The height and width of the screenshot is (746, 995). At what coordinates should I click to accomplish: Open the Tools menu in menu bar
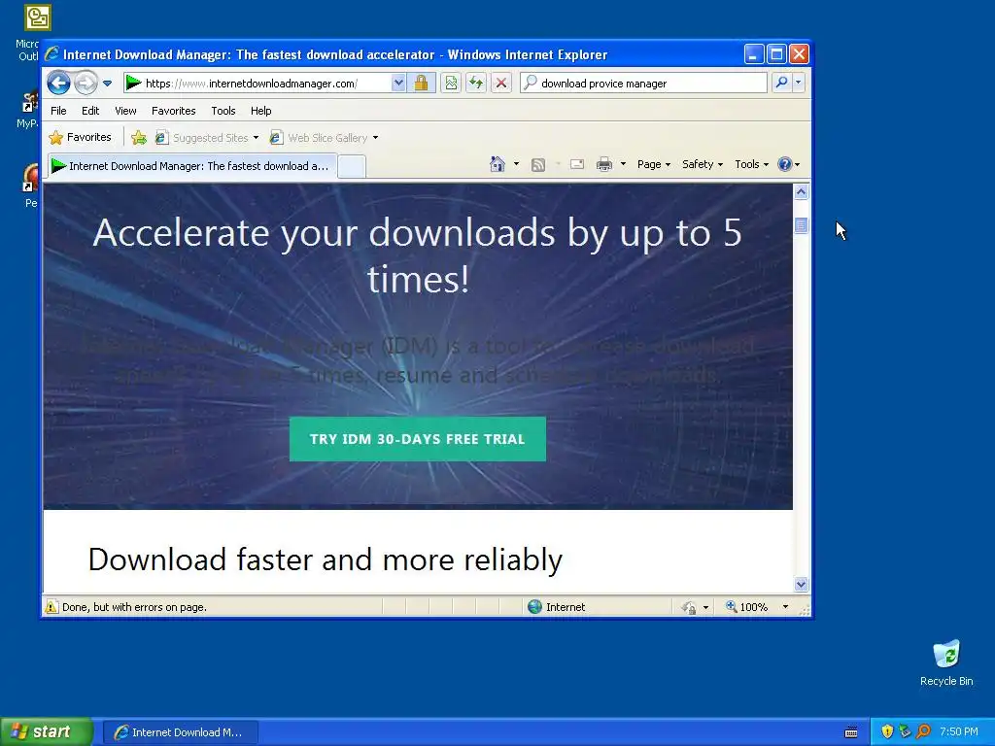223,111
